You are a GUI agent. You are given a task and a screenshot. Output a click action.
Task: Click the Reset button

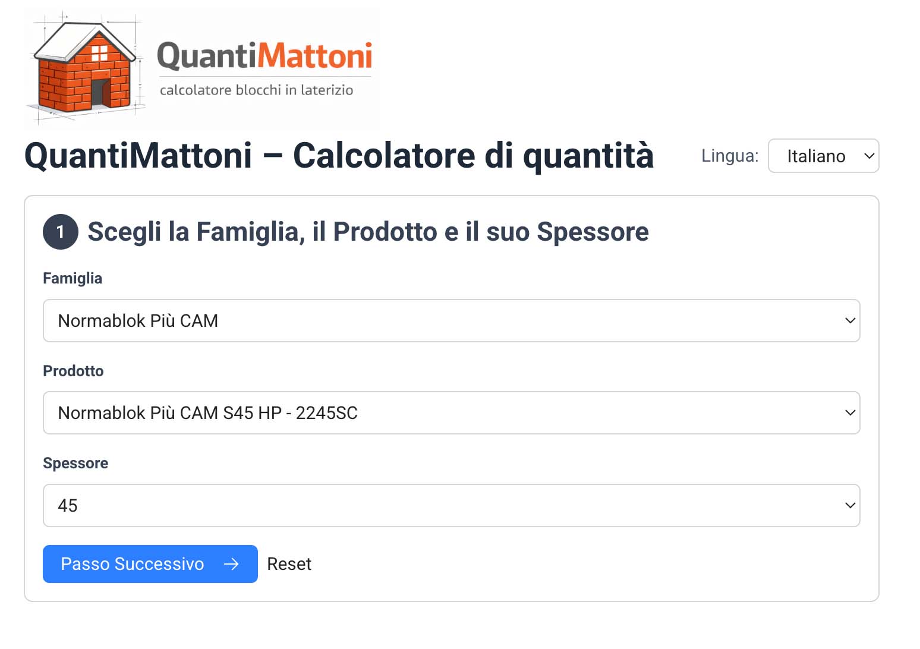289,564
